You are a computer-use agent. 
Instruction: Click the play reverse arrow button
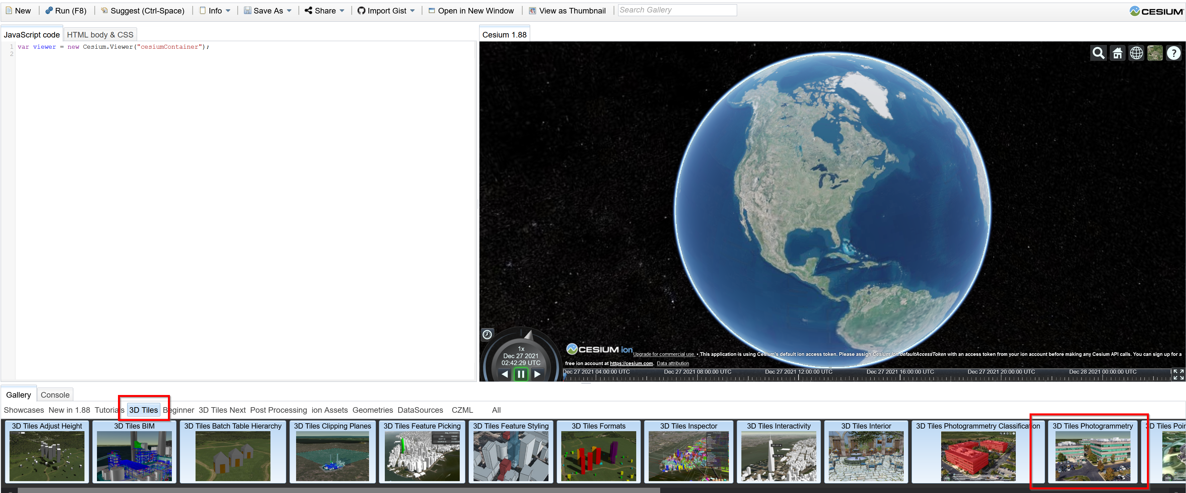coord(505,374)
